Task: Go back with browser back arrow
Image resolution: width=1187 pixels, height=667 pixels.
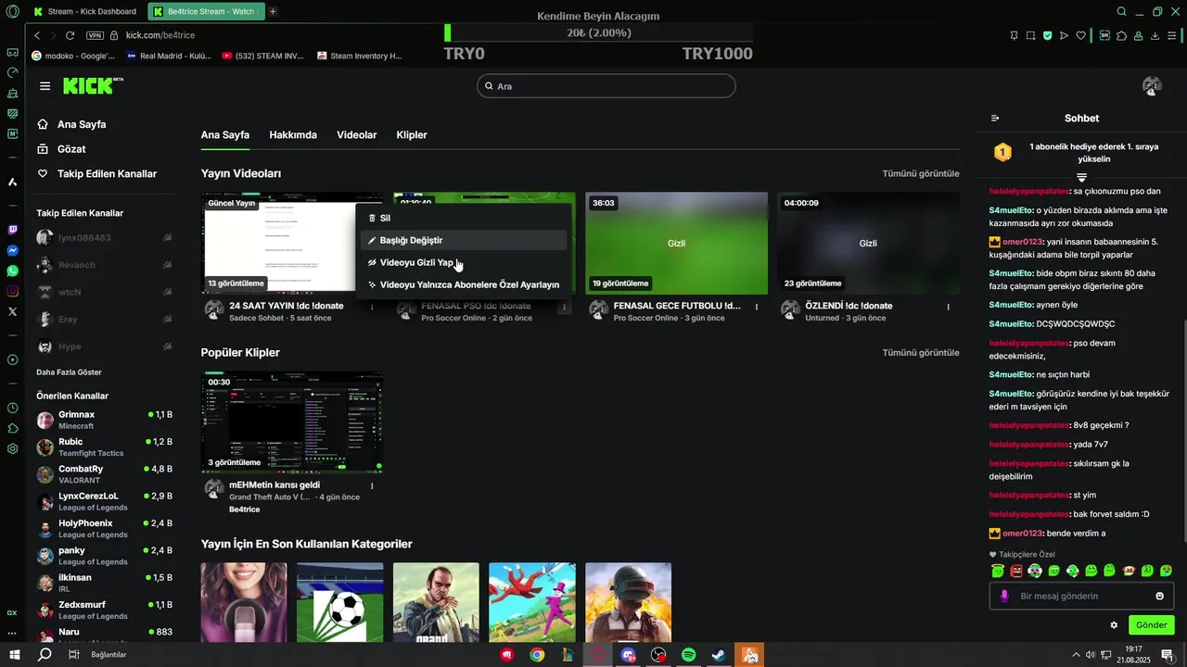Action: click(x=37, y=35)
